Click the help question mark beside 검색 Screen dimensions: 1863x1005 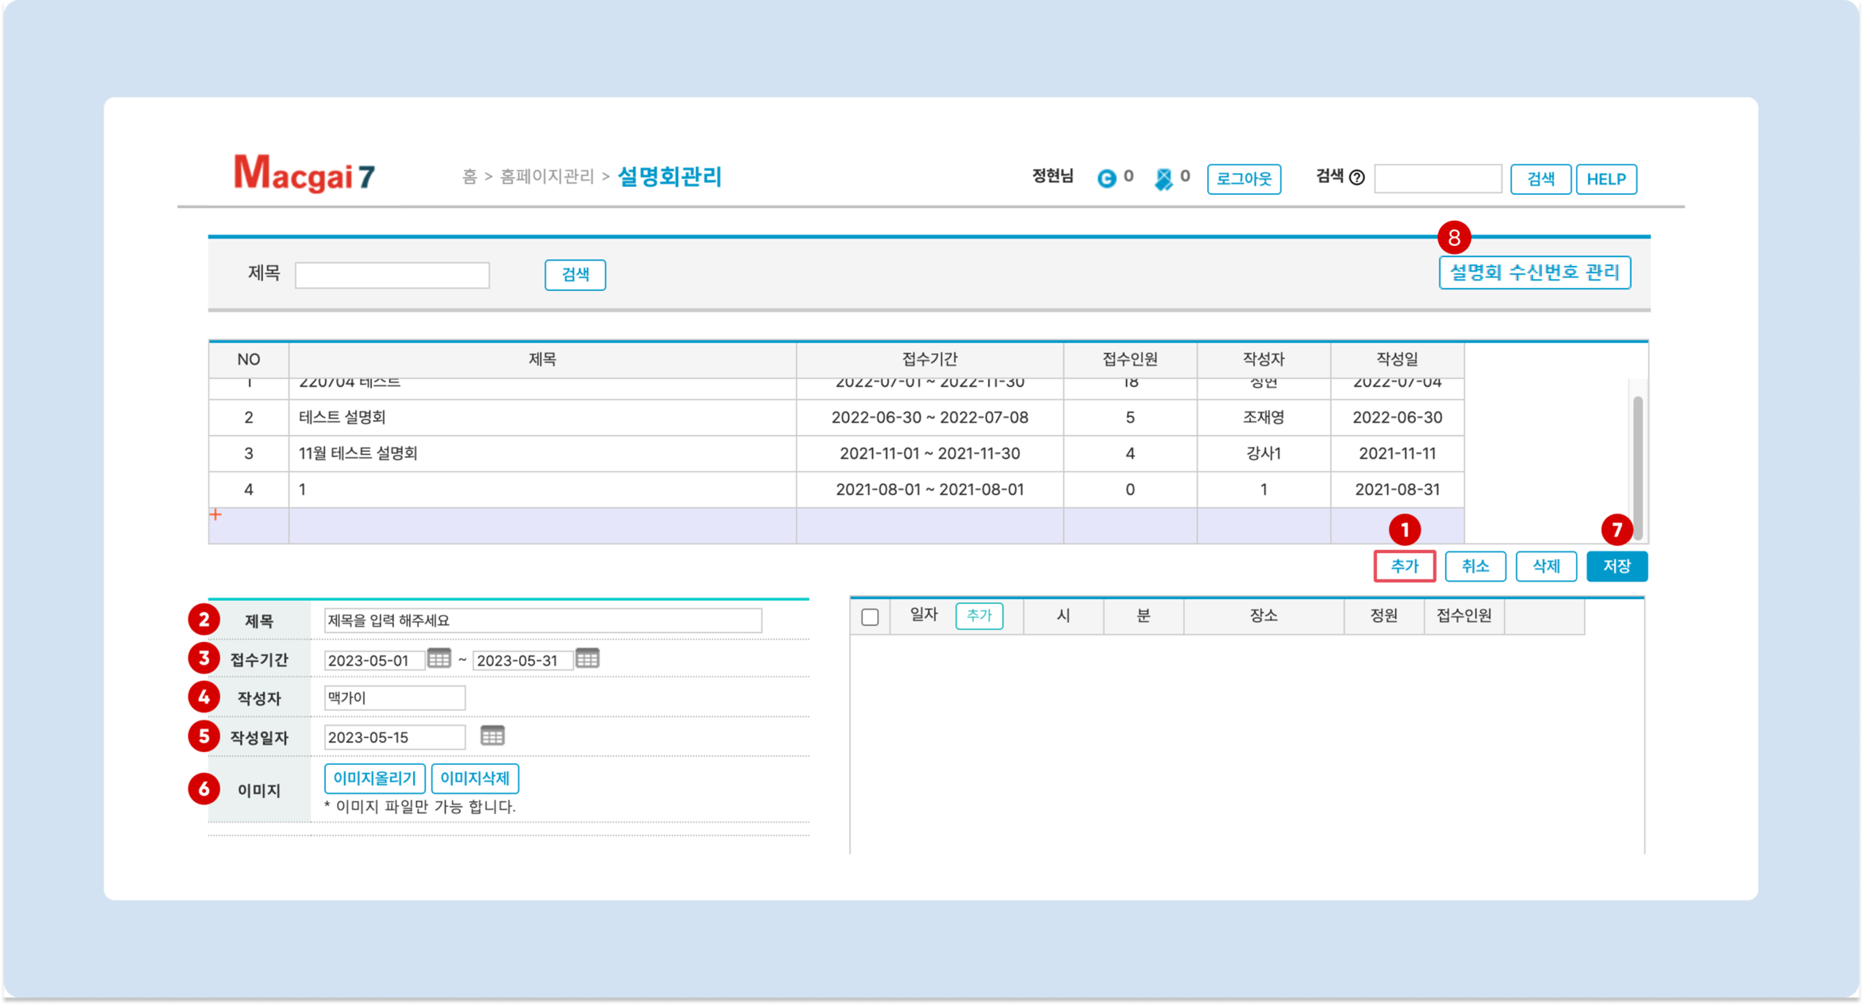[x=1358, y=178]
